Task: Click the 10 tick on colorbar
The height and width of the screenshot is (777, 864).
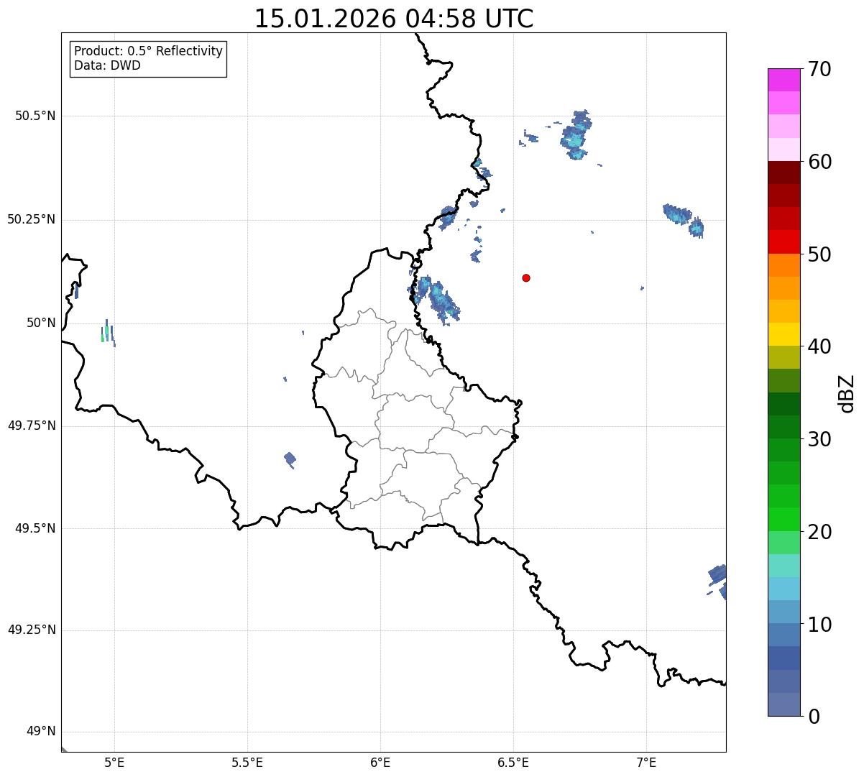Action: pos(819,625)
